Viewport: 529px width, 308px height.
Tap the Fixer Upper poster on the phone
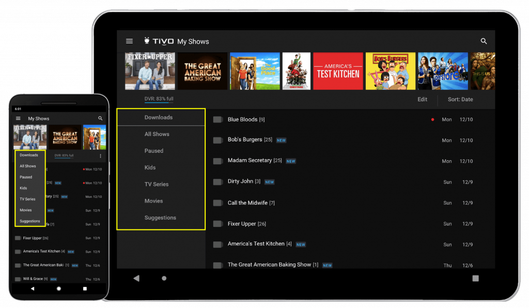click(30, 137)
